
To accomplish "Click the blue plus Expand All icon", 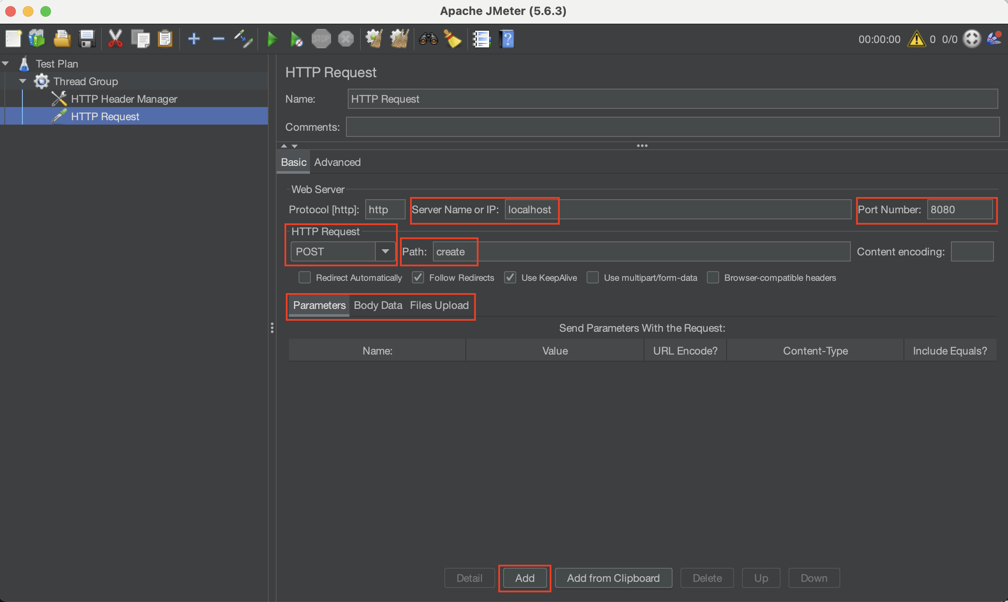I will click(x=194, y=39).
